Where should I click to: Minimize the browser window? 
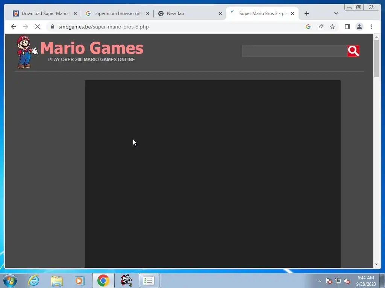click(x=349, y=7)
